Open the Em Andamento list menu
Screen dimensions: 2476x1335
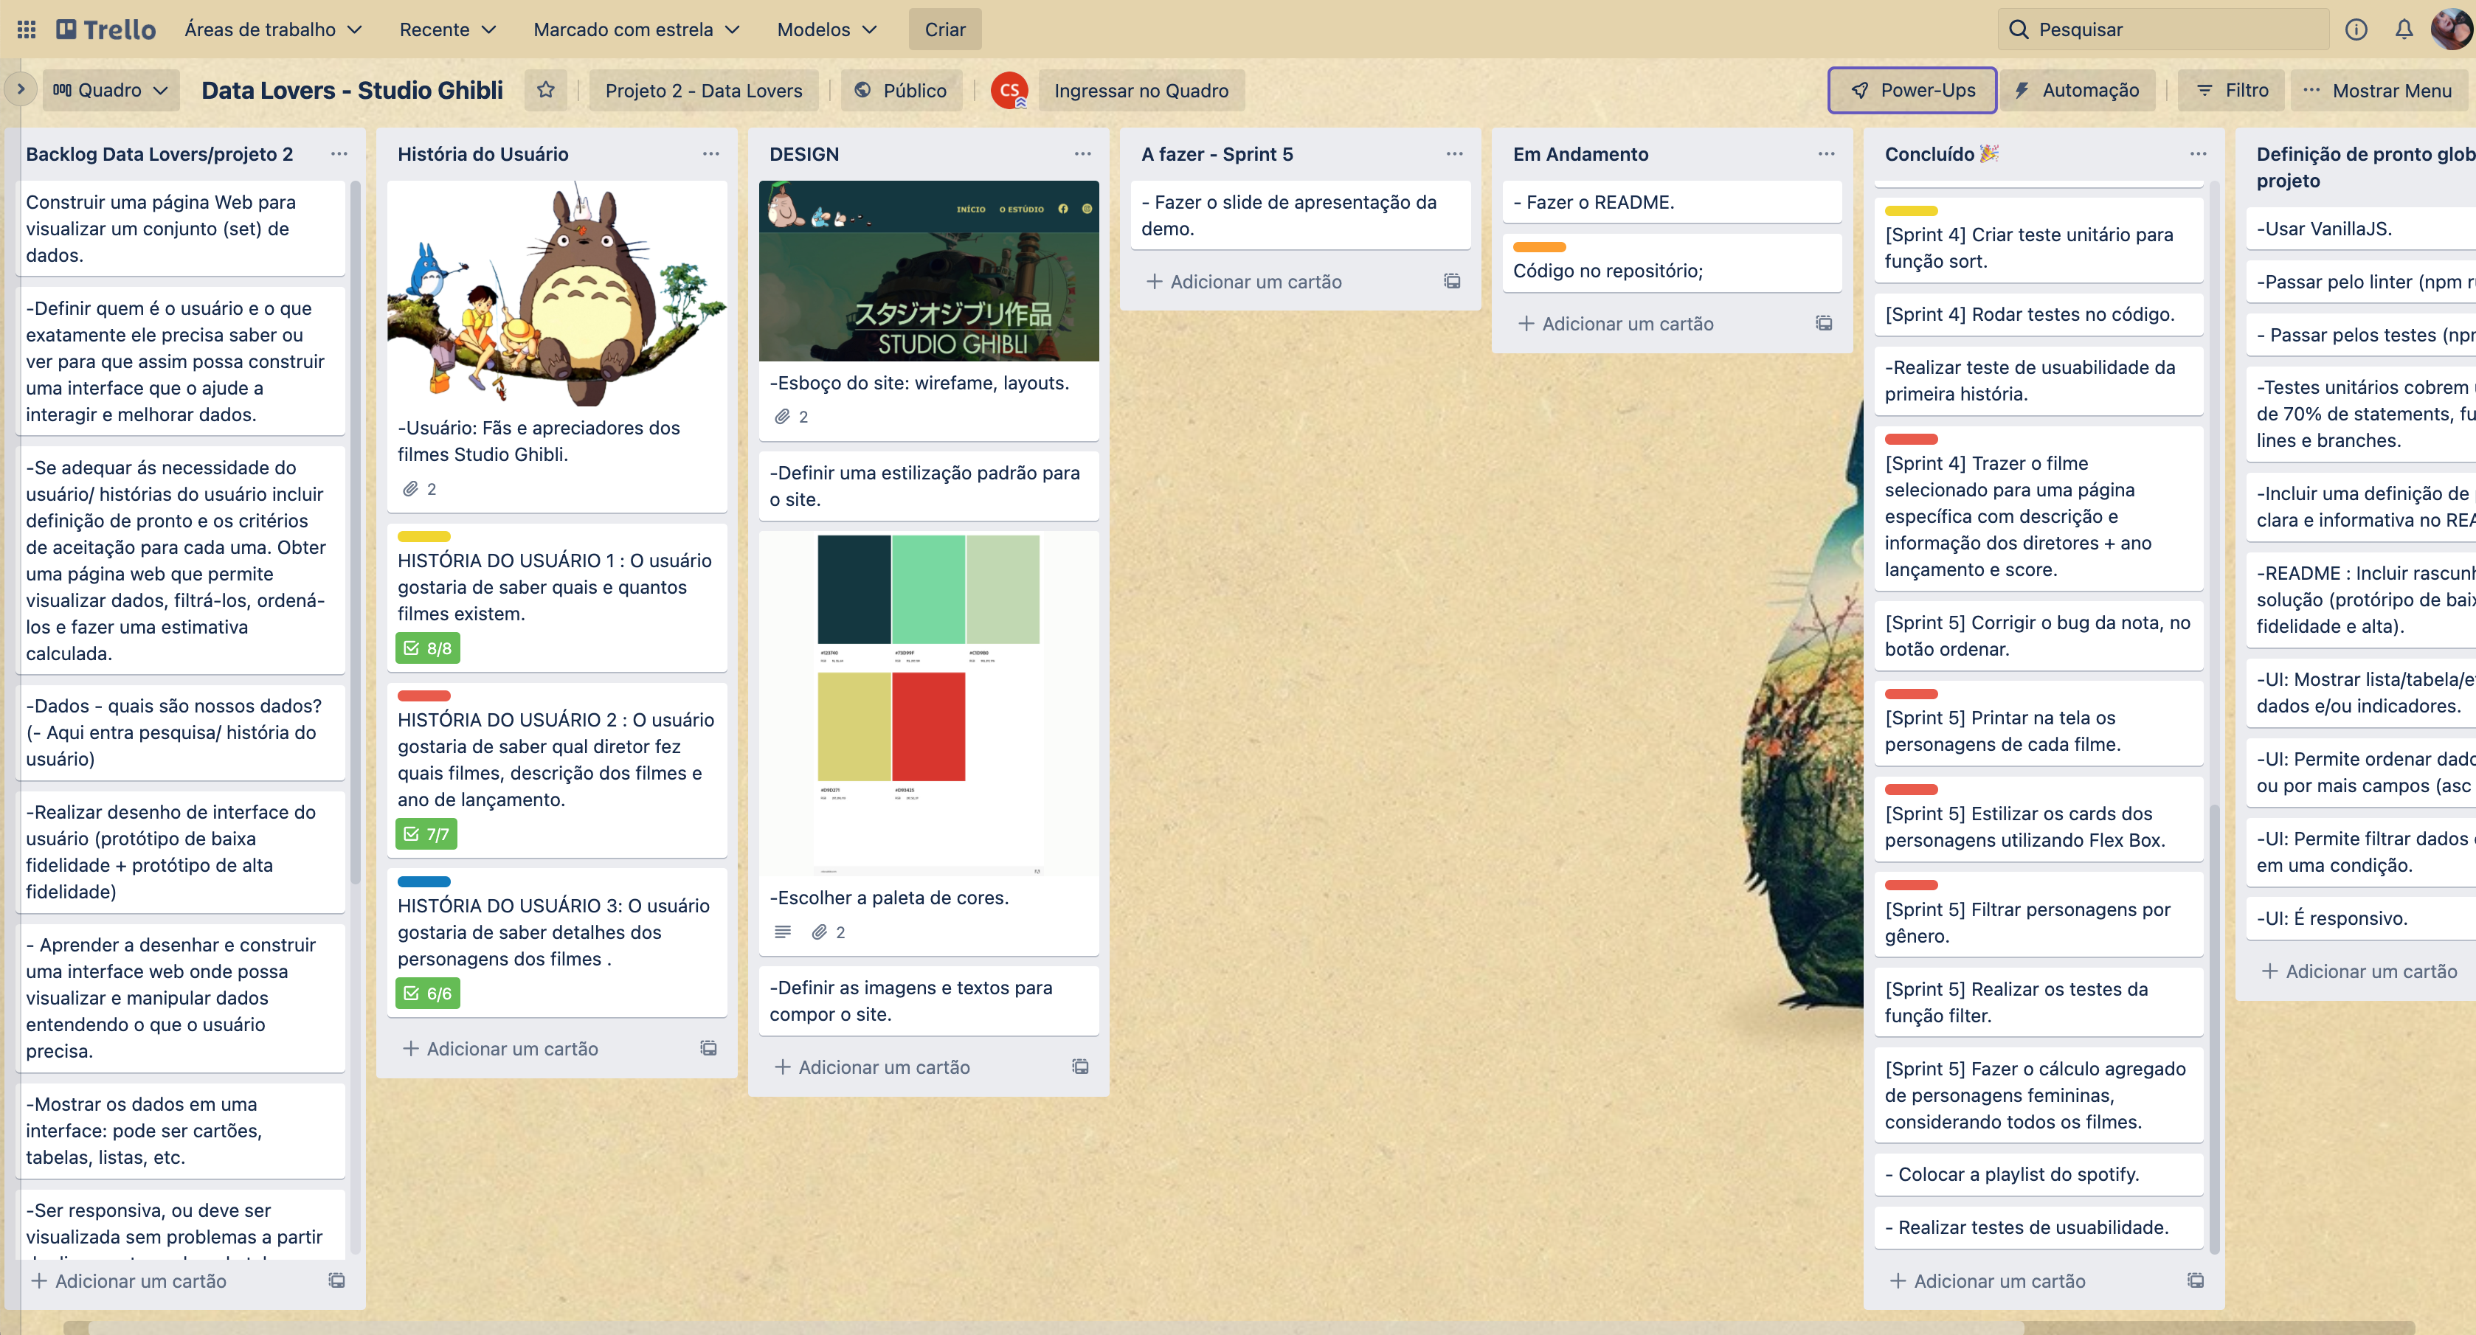1826,153
